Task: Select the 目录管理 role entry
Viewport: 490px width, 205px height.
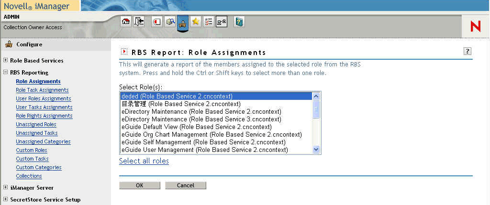Action: coord(216,104)
